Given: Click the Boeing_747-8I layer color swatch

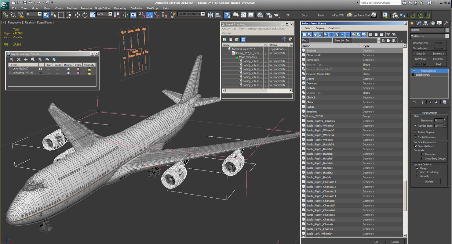Looking at the screenshot, I should pos(78,73).
